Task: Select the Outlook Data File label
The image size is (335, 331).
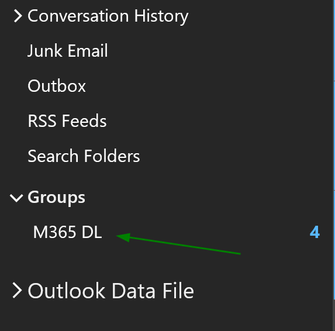Action: (x=110, y=291)
